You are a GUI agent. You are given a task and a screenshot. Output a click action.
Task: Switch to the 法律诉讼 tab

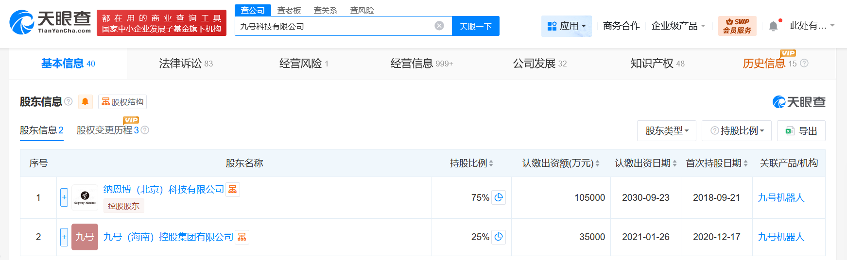(186, 64)
